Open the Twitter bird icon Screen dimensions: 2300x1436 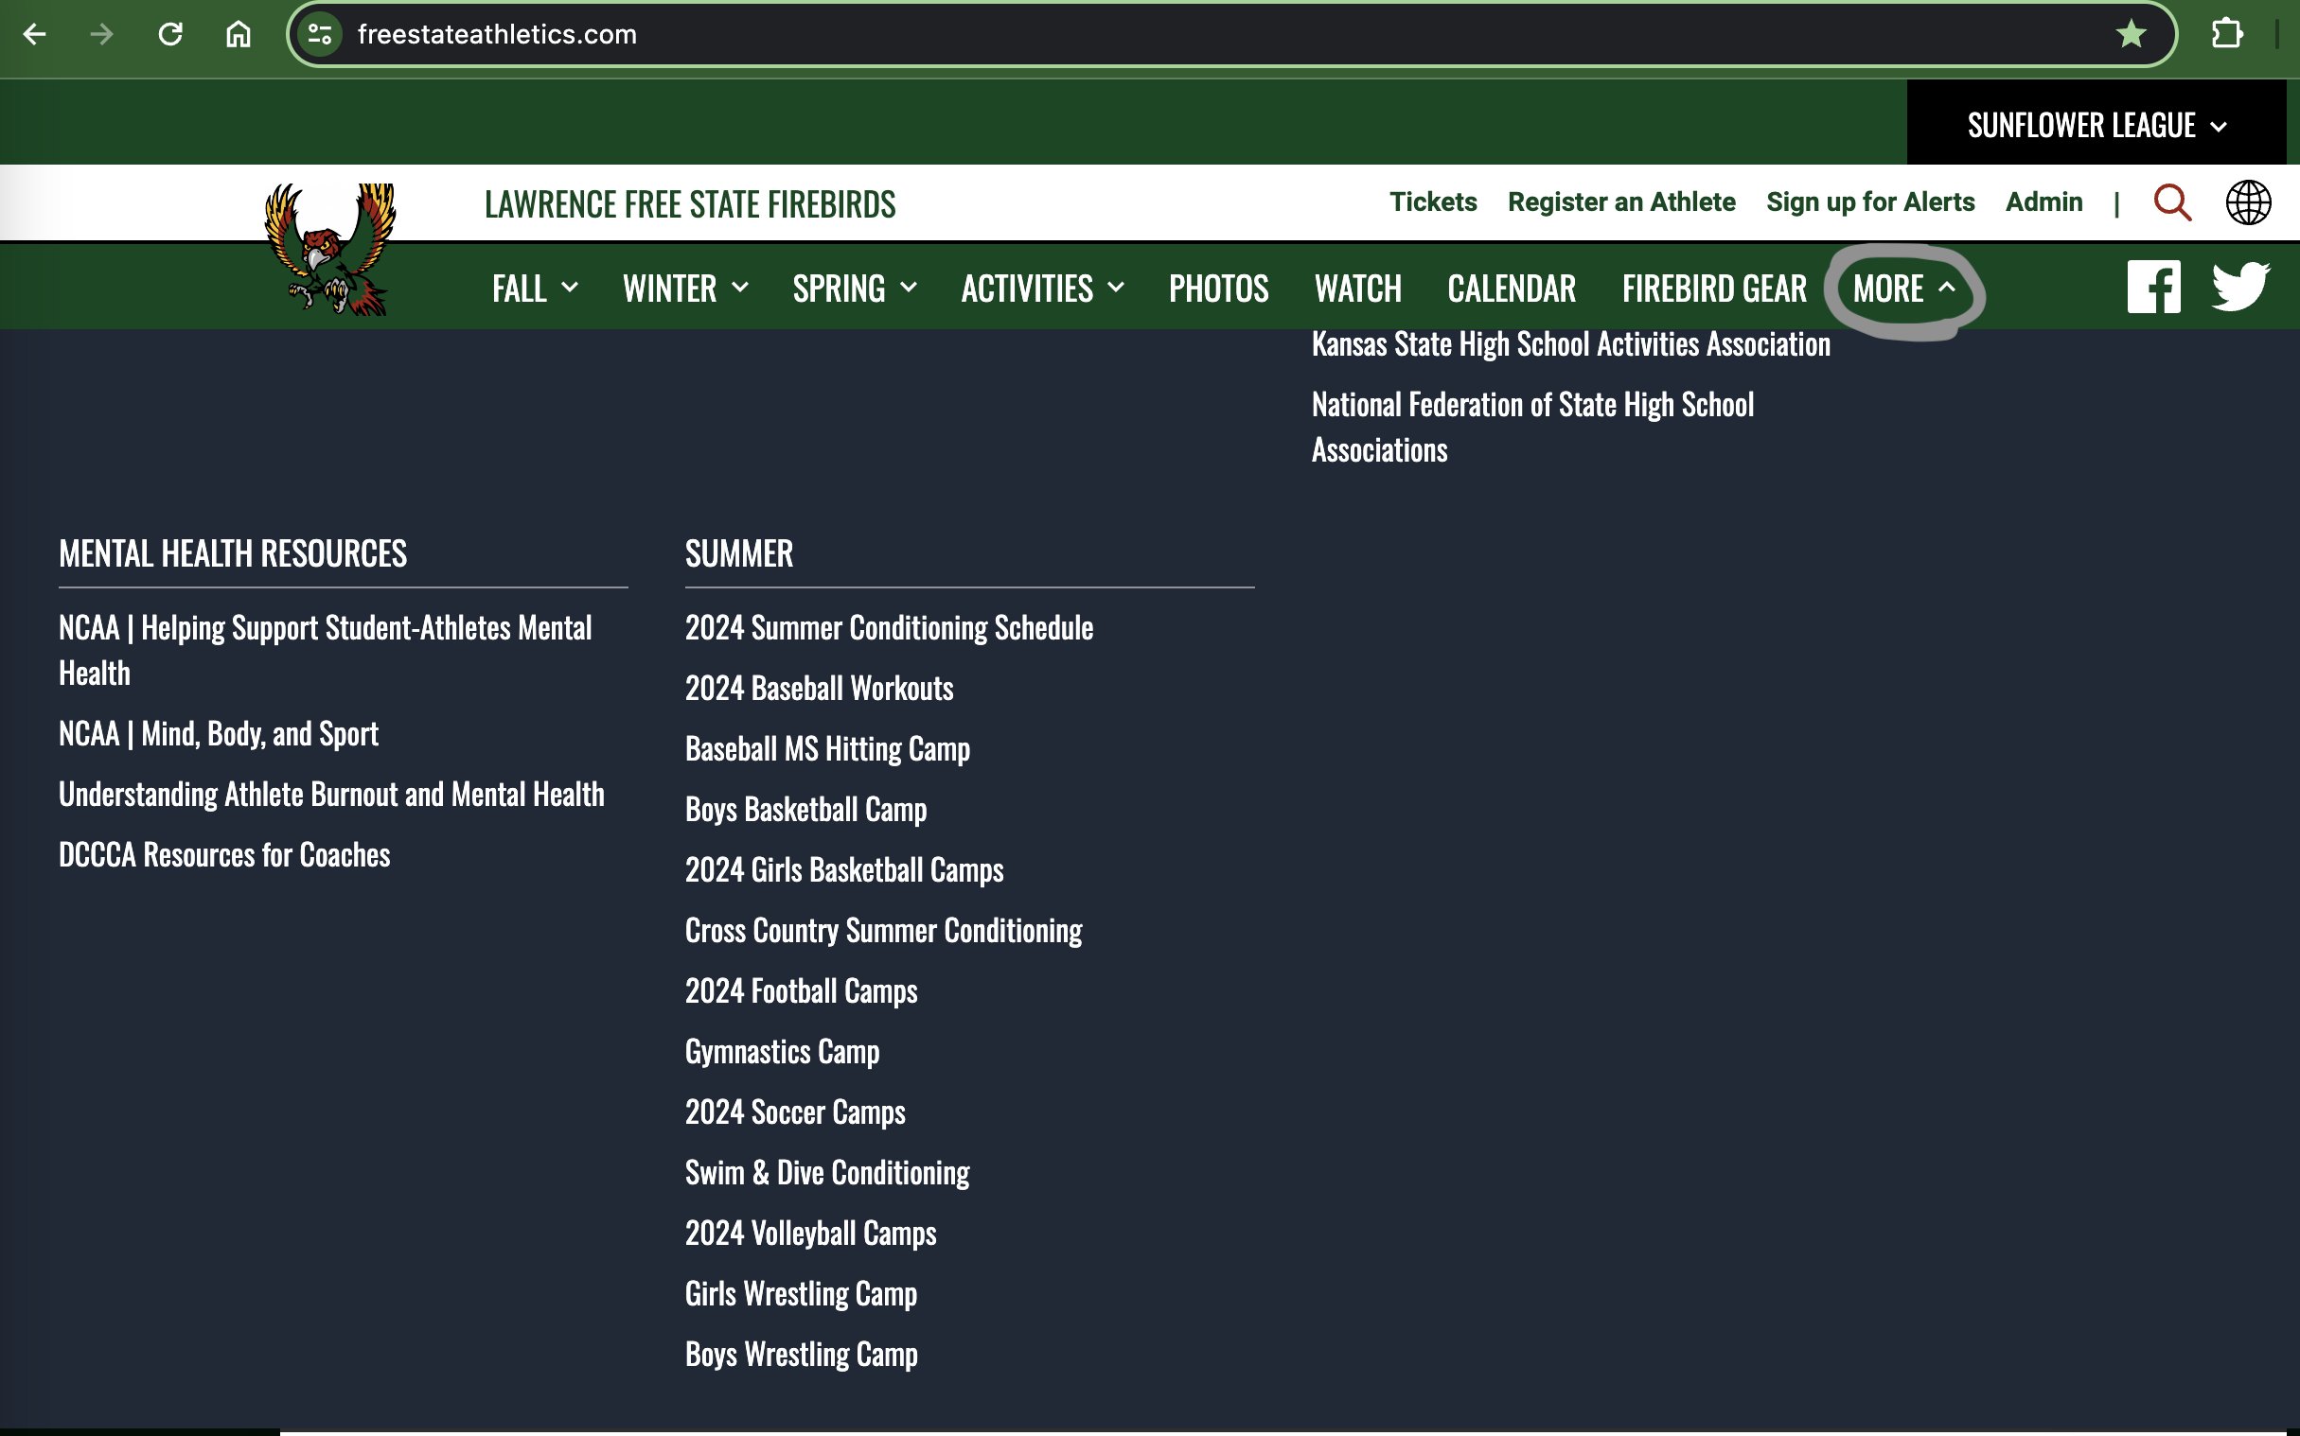tap(2240, 287)
